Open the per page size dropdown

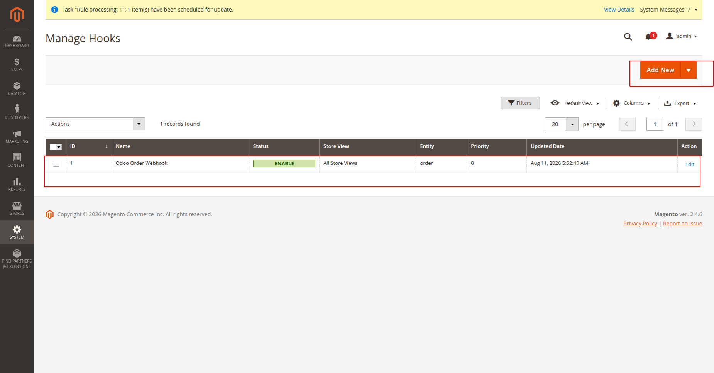point(572,124)
